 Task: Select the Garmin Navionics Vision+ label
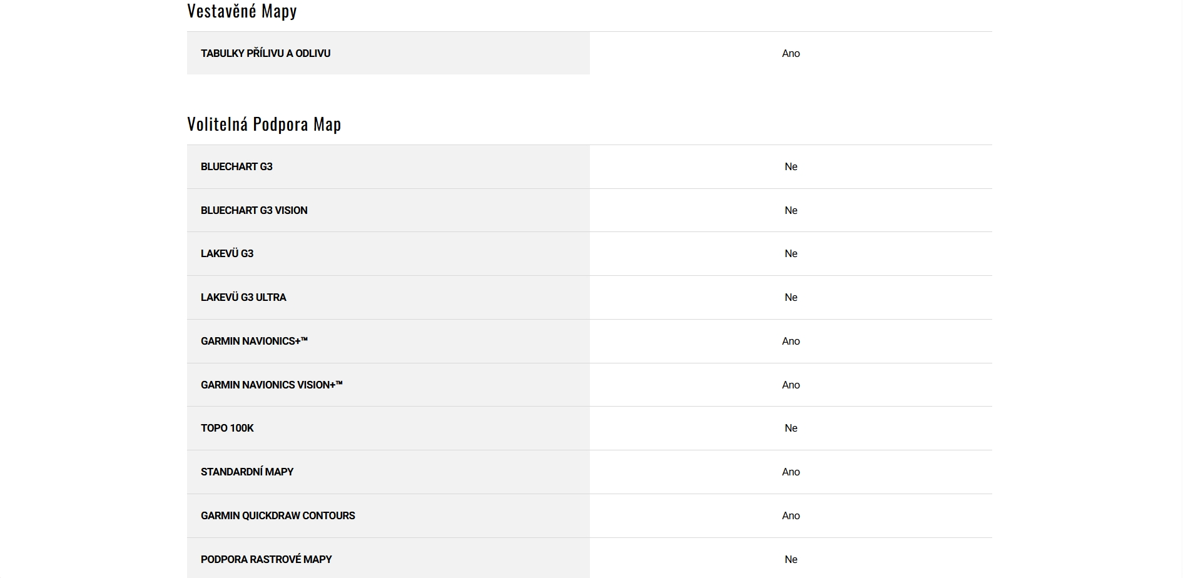click(x=272, y=385)
